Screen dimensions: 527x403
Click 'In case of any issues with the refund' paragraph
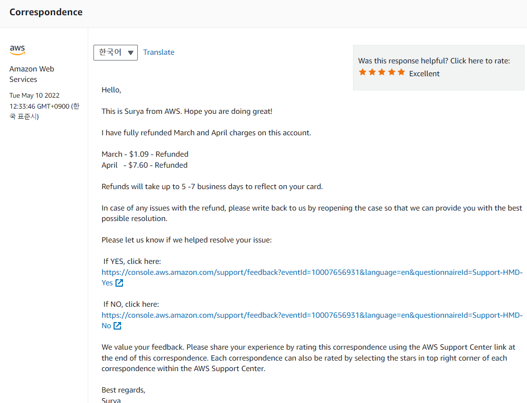tap(312, 213)
